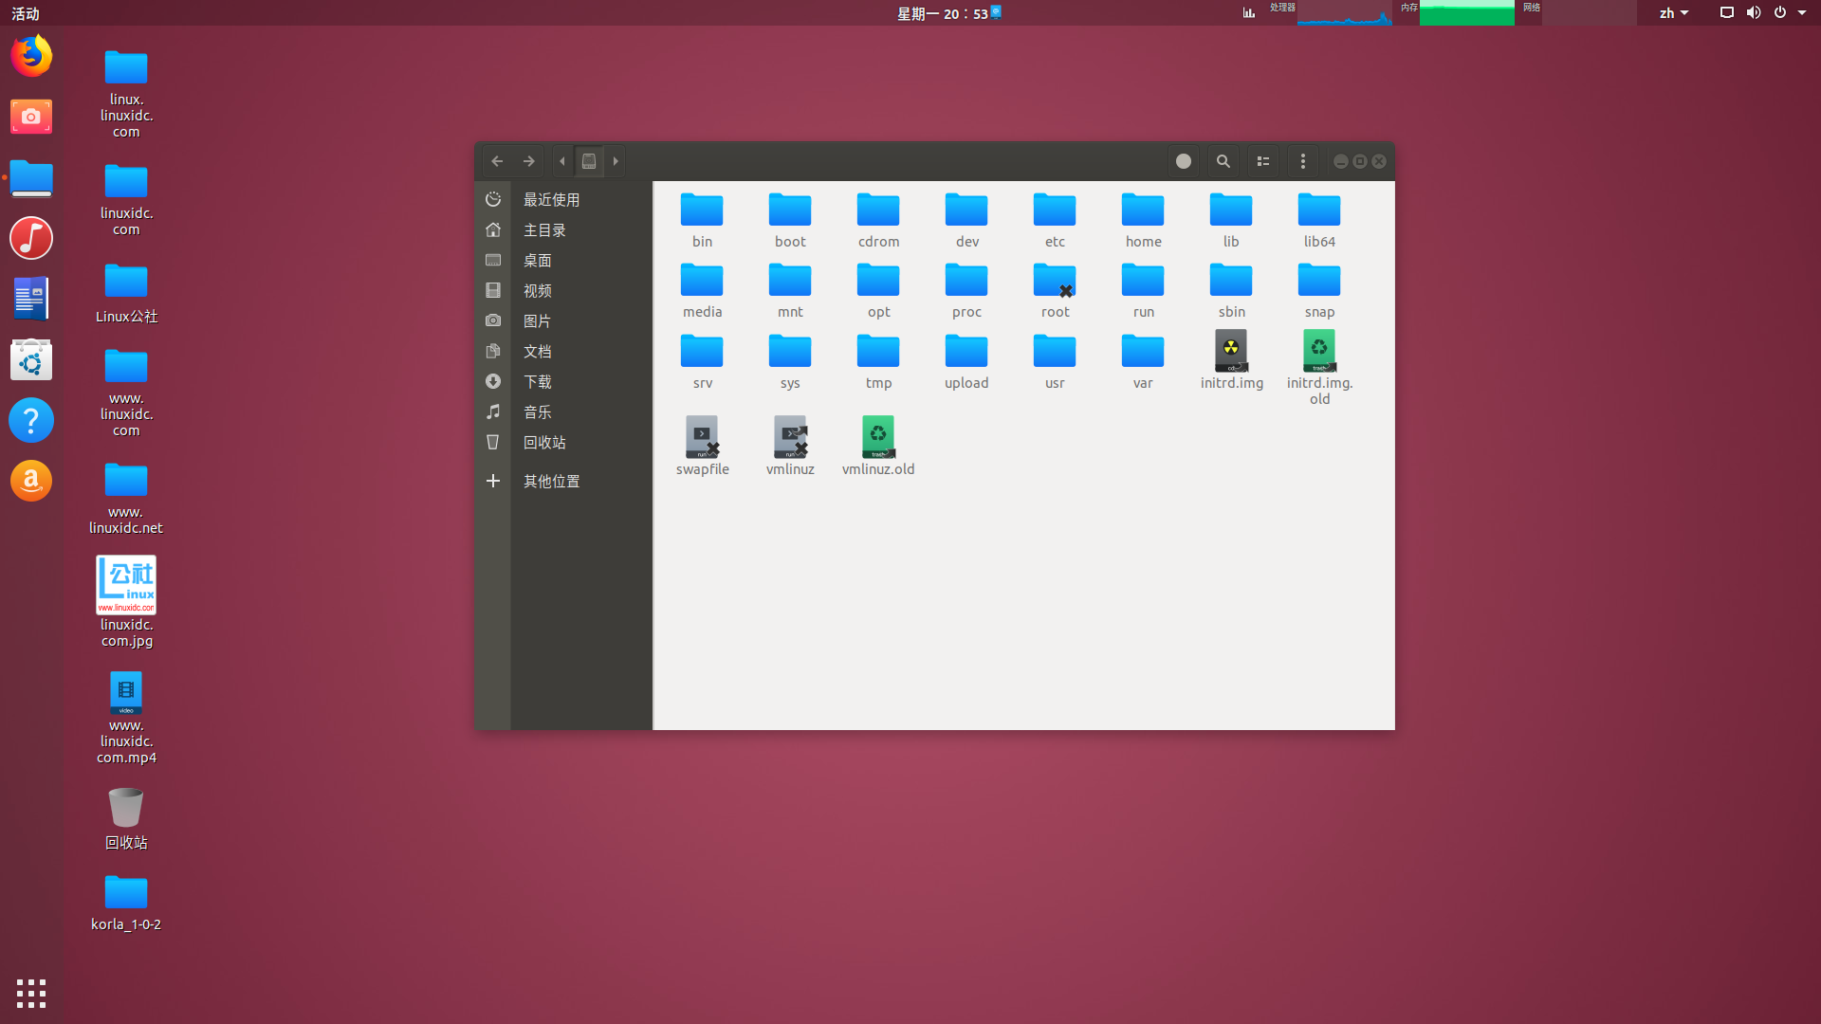Viewport: 1821px width, 1024px height.
Task: Open the bin folder
Action: click(x=702, y=210)
